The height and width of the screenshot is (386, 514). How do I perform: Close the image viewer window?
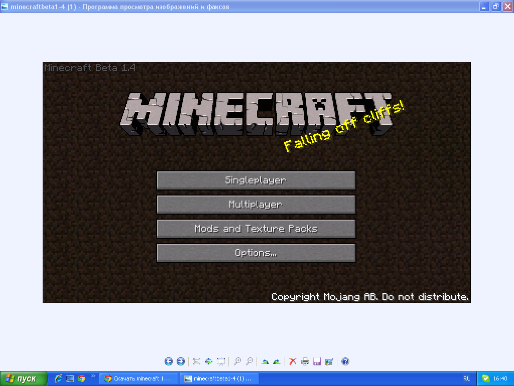(508, 6)
